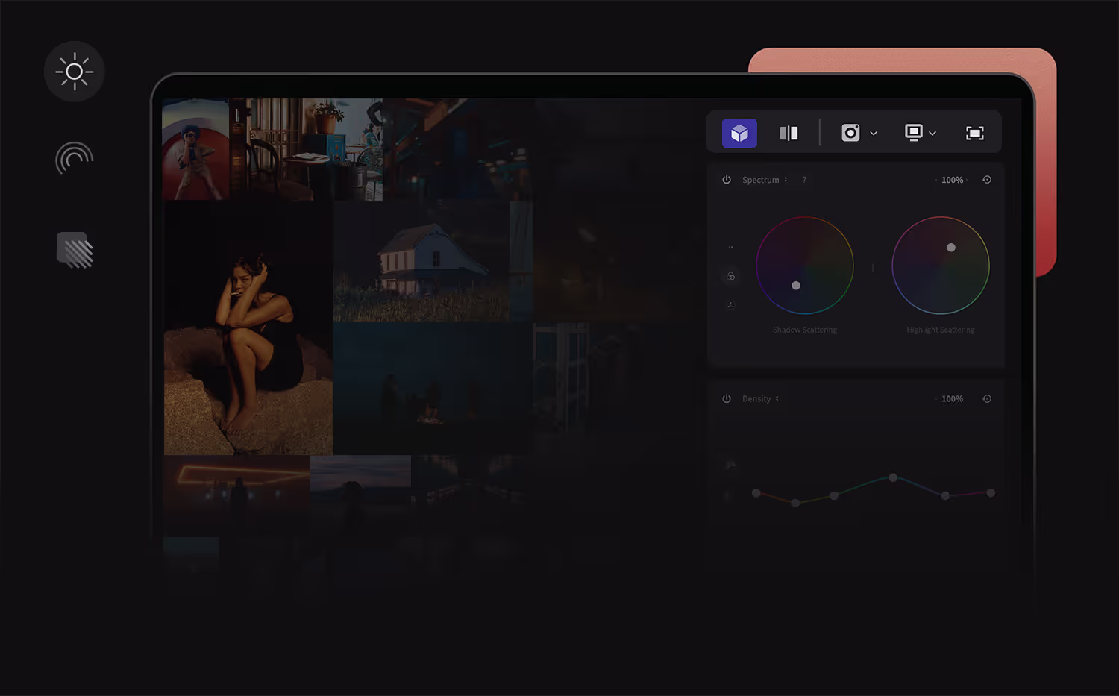This screenshot has width=1119, height=696.
Task: Click the three-circles mode icon beside Shadow wheel
Action: 731,276
